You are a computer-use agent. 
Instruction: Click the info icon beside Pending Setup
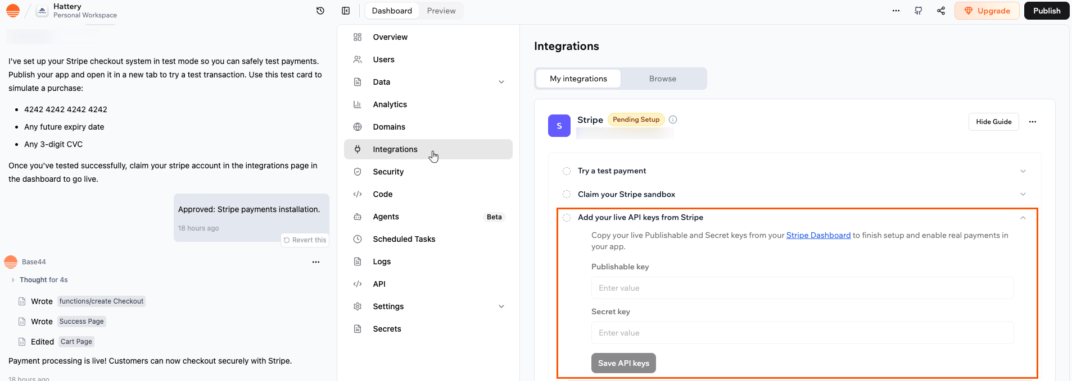[x=673, y=120]
